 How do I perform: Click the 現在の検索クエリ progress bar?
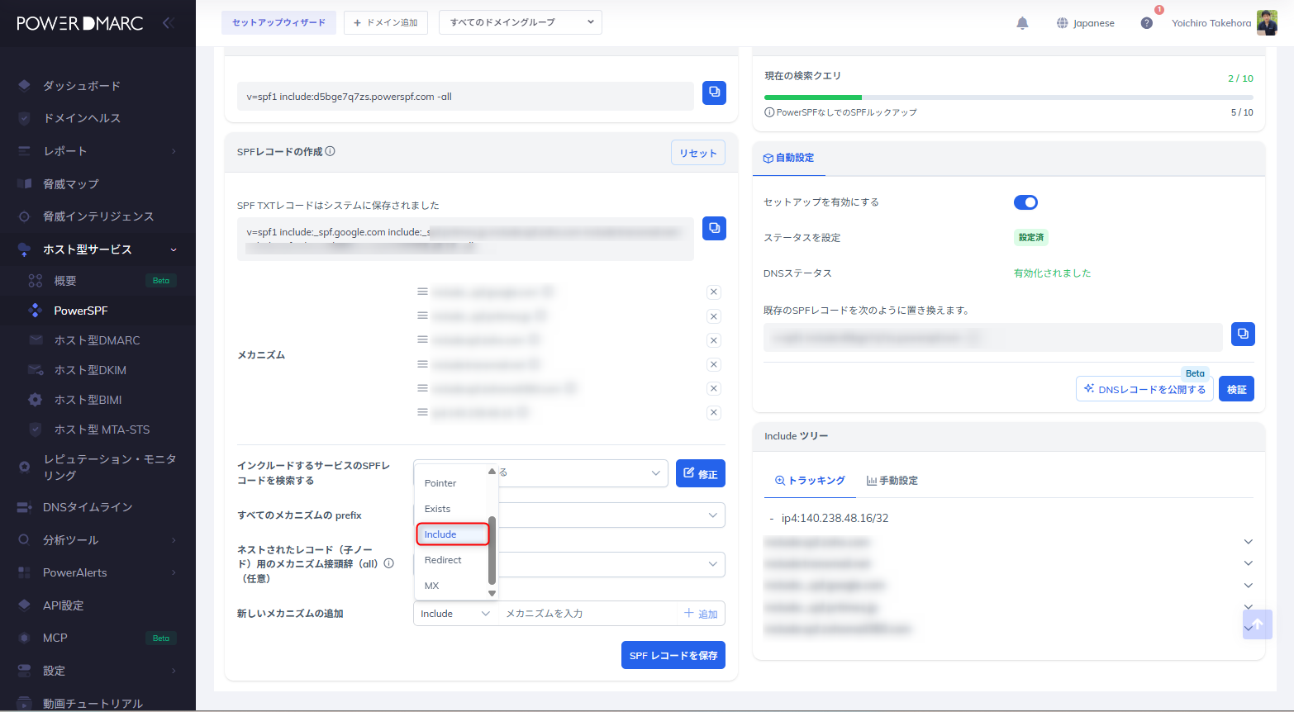[x=1009, y=97]
